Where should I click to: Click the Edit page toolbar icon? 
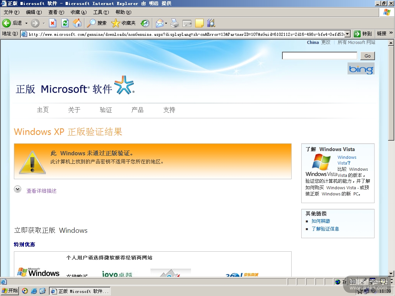[187, 23]
